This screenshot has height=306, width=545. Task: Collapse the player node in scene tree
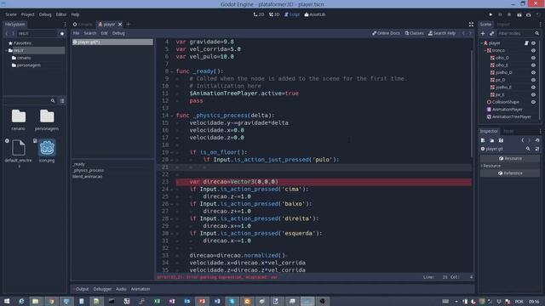click(482, 43)
